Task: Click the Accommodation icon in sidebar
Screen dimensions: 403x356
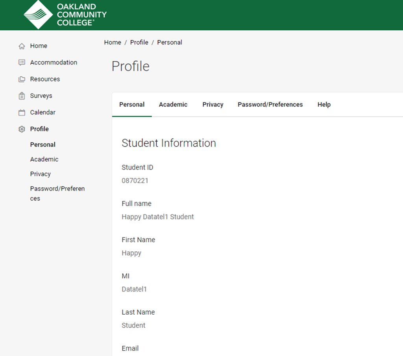Action: (x=22, y=63)
